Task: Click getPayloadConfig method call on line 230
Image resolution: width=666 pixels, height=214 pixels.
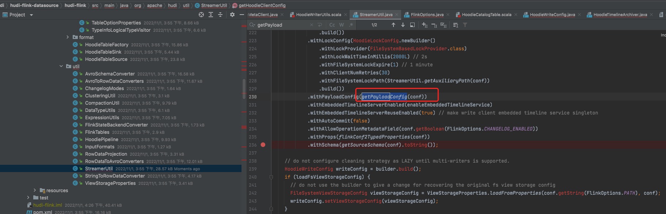Action: (x=384, y=97)
